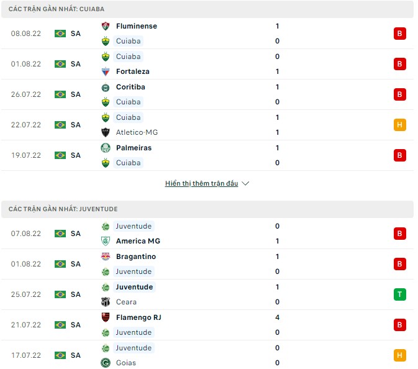418x369 pixels.
Task: Click the Palmeiras team crest icon
Action: pos(106,148)
